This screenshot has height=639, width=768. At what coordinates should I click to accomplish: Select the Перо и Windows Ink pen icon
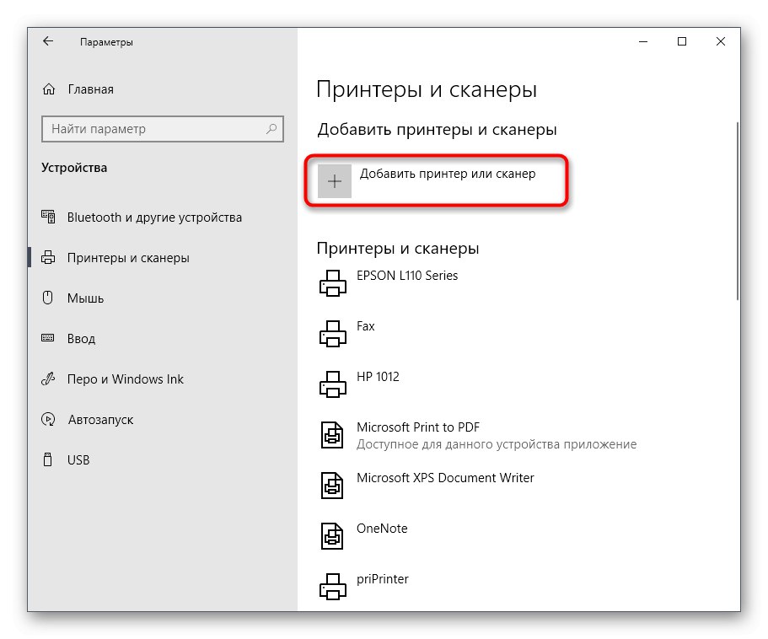(x=48, y=379)
